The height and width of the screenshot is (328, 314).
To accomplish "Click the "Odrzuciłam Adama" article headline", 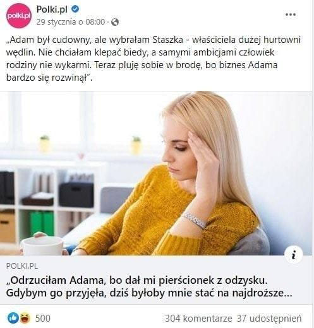I will point(149,287).
